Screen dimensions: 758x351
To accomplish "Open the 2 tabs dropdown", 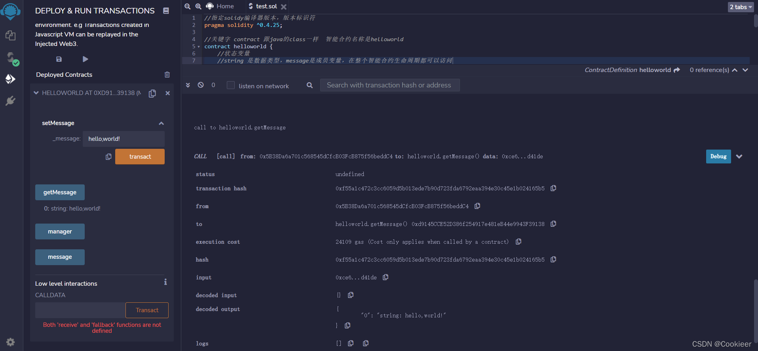I will (741, 7).
